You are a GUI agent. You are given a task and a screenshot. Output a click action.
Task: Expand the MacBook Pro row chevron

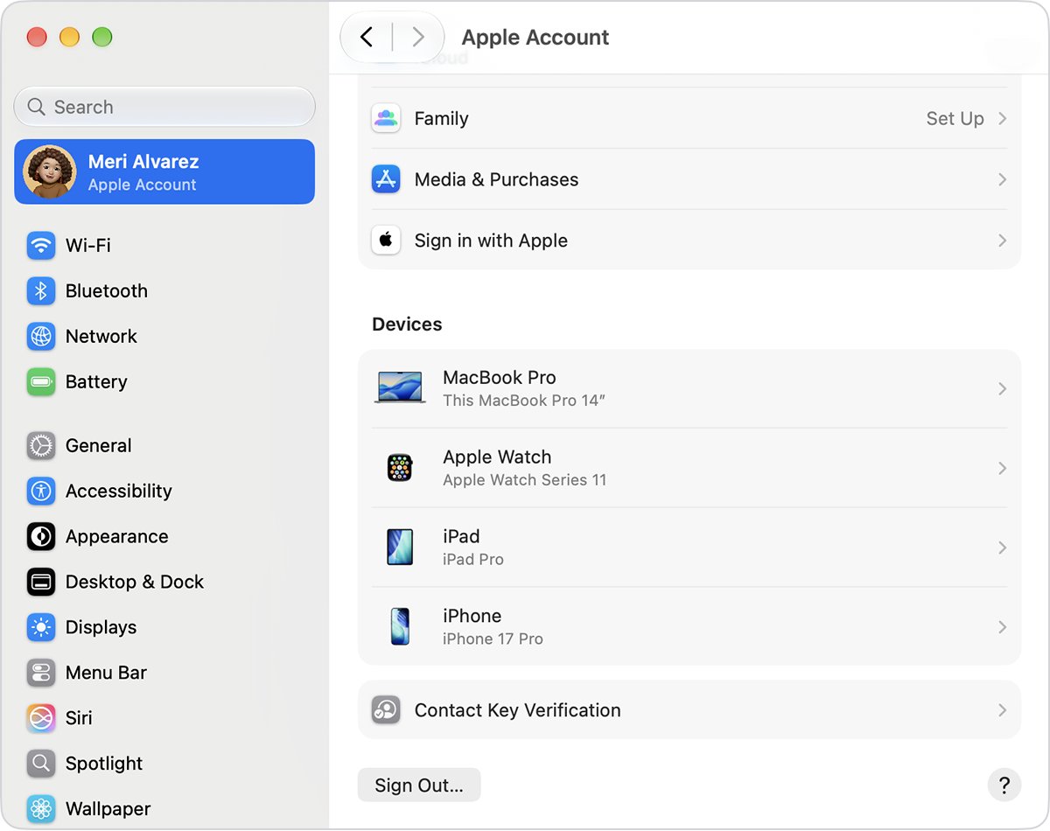[x=1003, y=388]
